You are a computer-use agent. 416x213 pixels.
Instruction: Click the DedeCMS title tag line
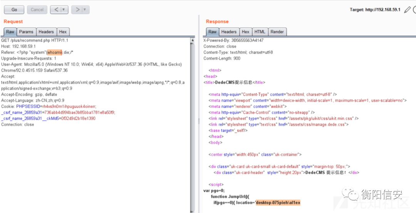click(x=234, y=83)
